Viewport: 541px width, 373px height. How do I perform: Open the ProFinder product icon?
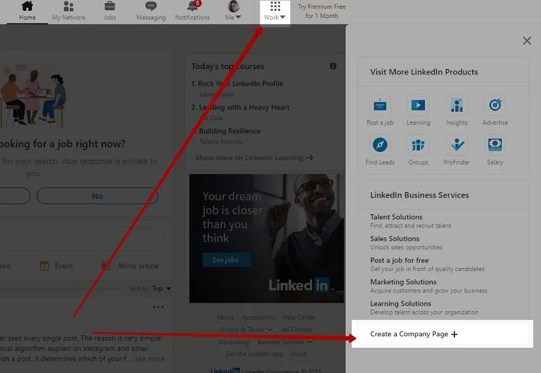coord(457,145)
